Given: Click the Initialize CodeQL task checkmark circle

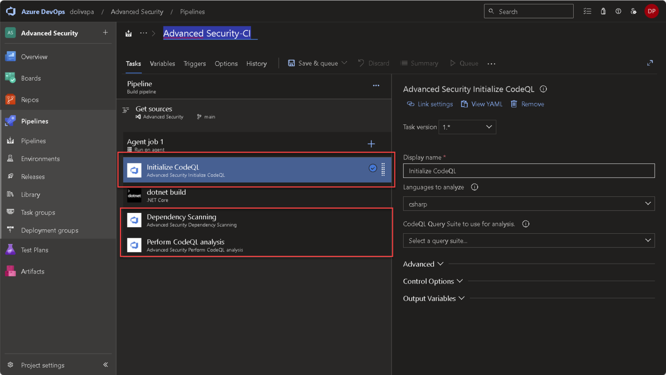Looking at the screenshot, I should [x=372, y=168].
